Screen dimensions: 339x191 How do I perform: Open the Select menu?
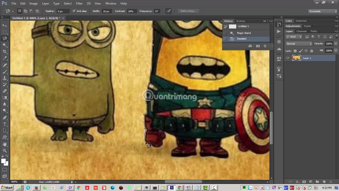click(x=68, y=3)
